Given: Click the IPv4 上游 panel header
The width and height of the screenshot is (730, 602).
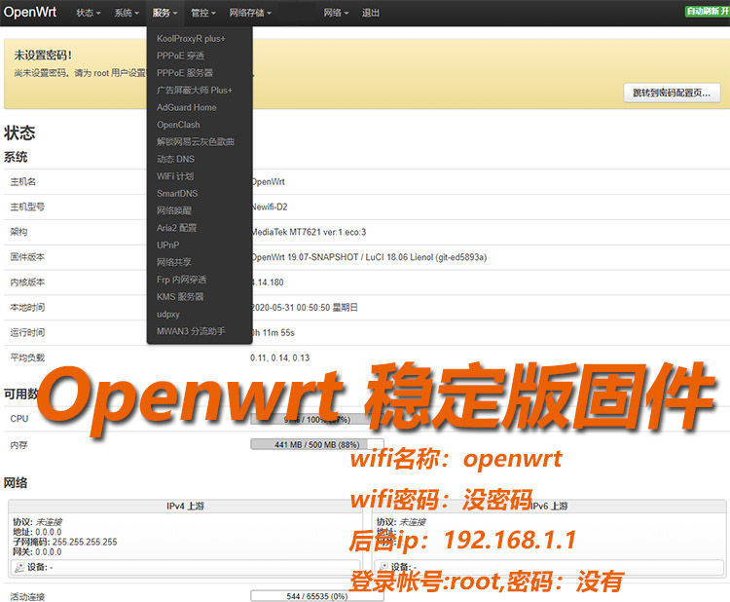Looking at the screenshot, I should tap(185, 506).
